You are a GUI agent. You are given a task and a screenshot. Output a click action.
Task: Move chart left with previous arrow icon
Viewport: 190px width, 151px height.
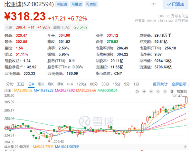point(158,91)
